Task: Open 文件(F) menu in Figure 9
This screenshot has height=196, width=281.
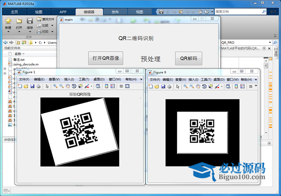Action: point(155,80)
